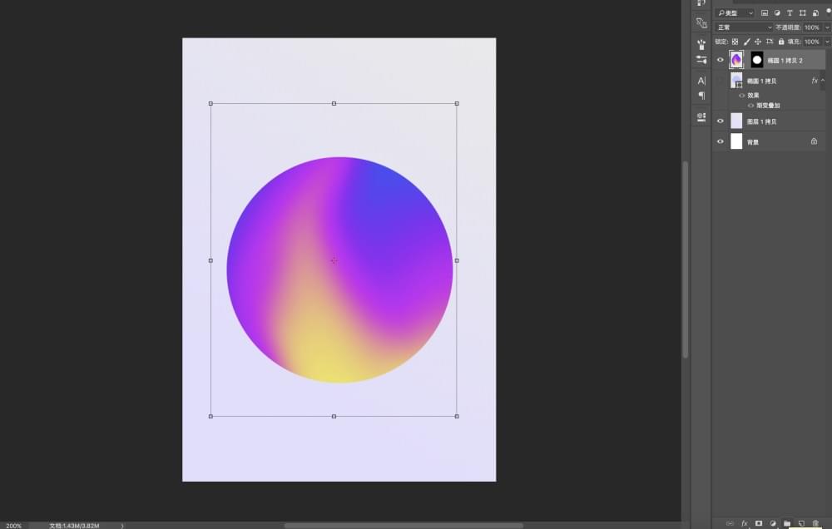Select the 椭圆 1 拷贝 shape layer thumbnail
The image size is (832, 529).
click(736, 81)
